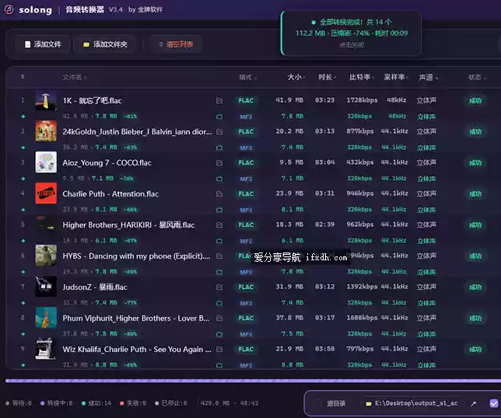Open output folder under the HYBS track row
The height and width of the screenshot is (418, 501).
click(219, 272)
